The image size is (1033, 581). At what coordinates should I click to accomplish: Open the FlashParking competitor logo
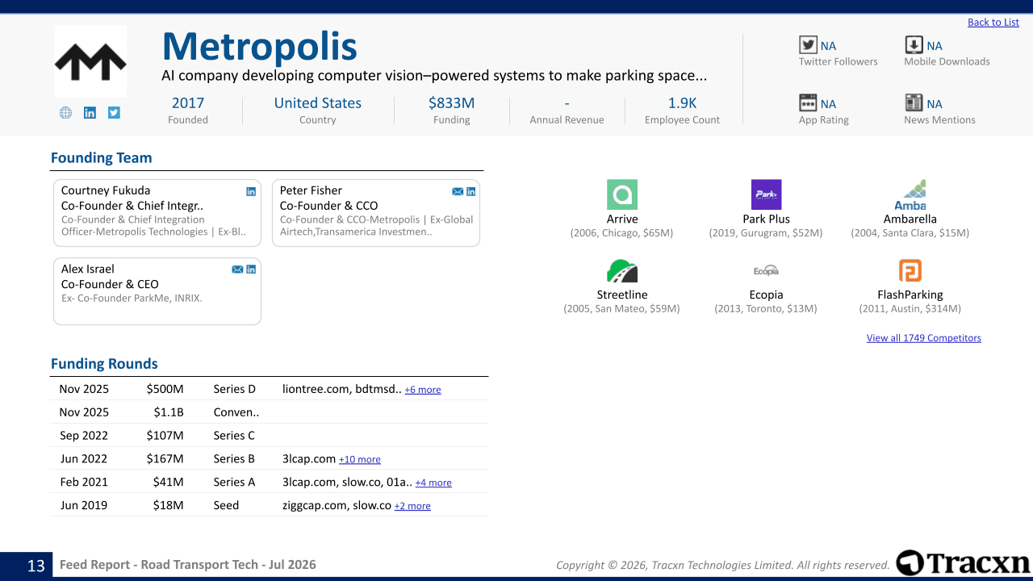point(910,270)
